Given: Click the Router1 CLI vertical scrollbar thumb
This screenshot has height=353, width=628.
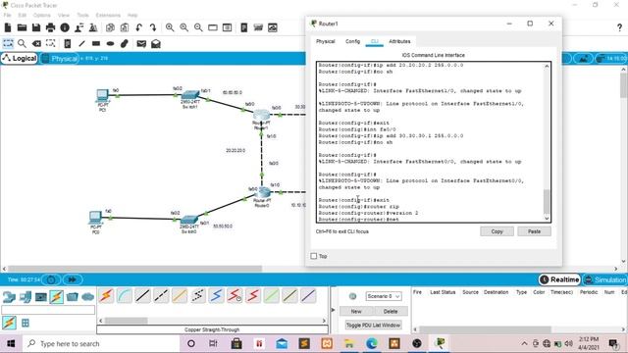Looking at the screenshot, I should [x=547, y=202].
